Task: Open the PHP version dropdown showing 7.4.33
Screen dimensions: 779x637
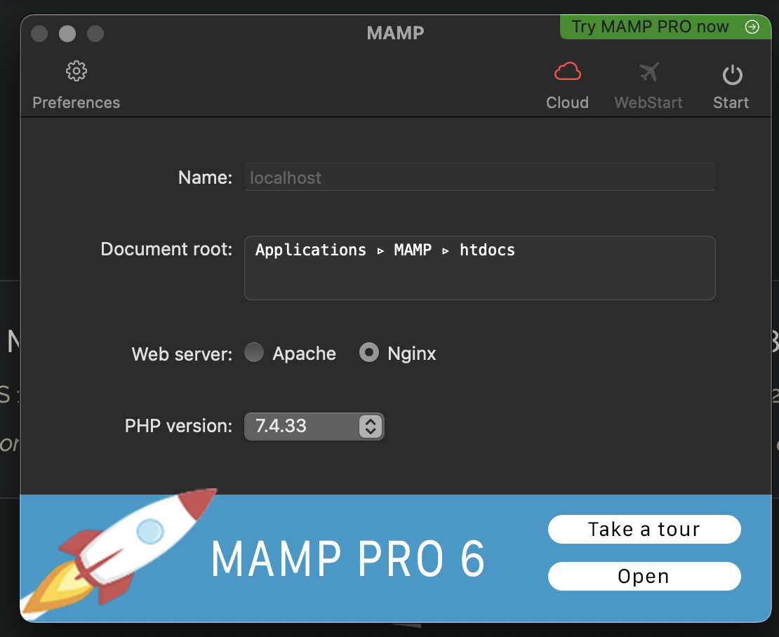Action: pos(314,426)
